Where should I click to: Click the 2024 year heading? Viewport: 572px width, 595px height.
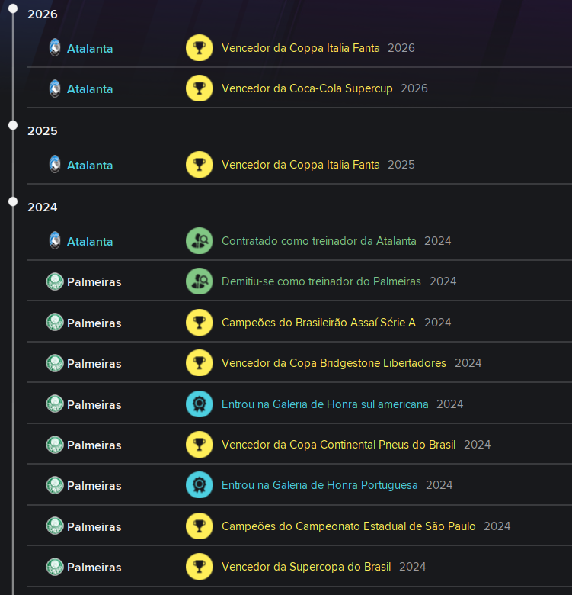[x=43, y=207]
